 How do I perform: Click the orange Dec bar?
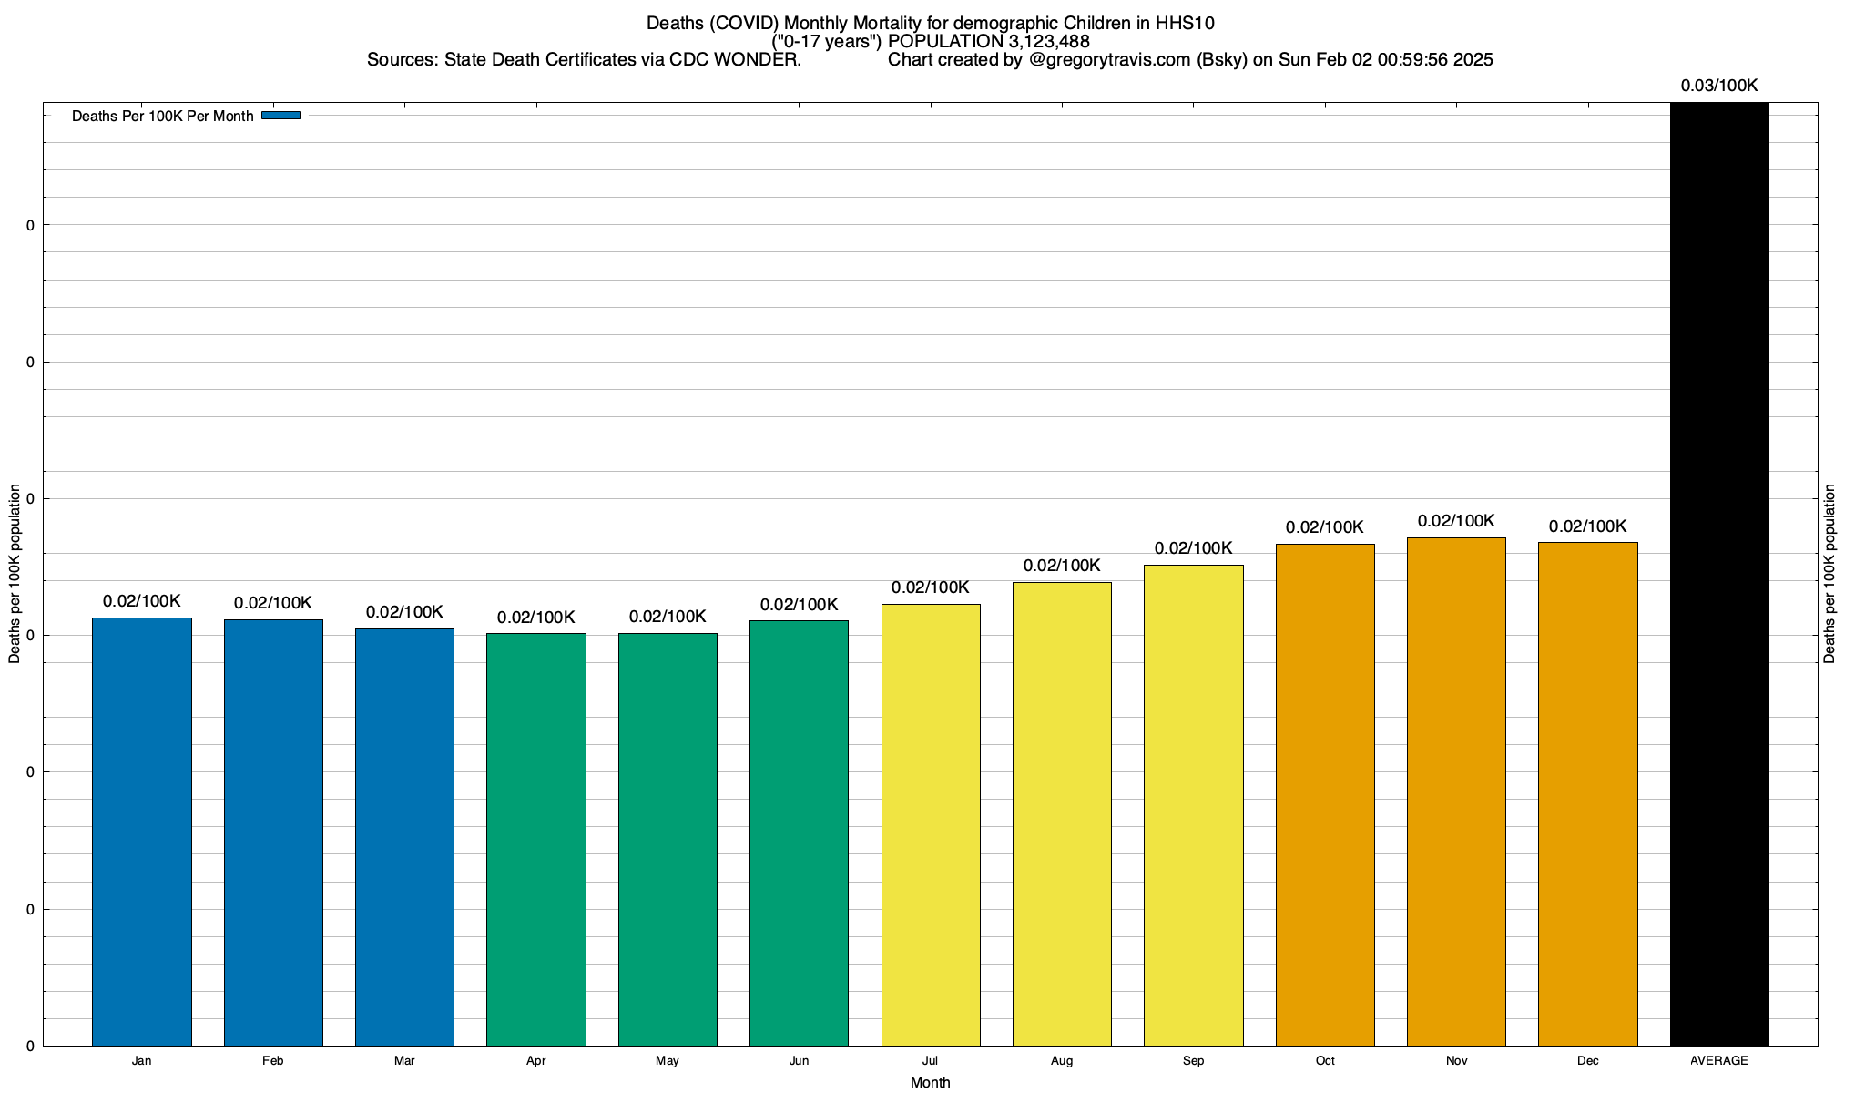1587,793
